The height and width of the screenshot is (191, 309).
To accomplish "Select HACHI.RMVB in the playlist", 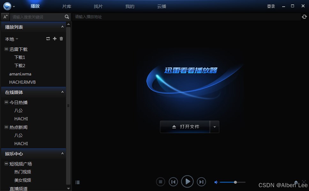I will [x=22, y=82].
